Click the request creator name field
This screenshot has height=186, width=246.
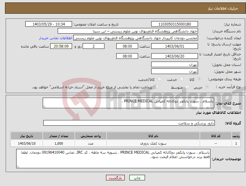[x=136, y=38]
